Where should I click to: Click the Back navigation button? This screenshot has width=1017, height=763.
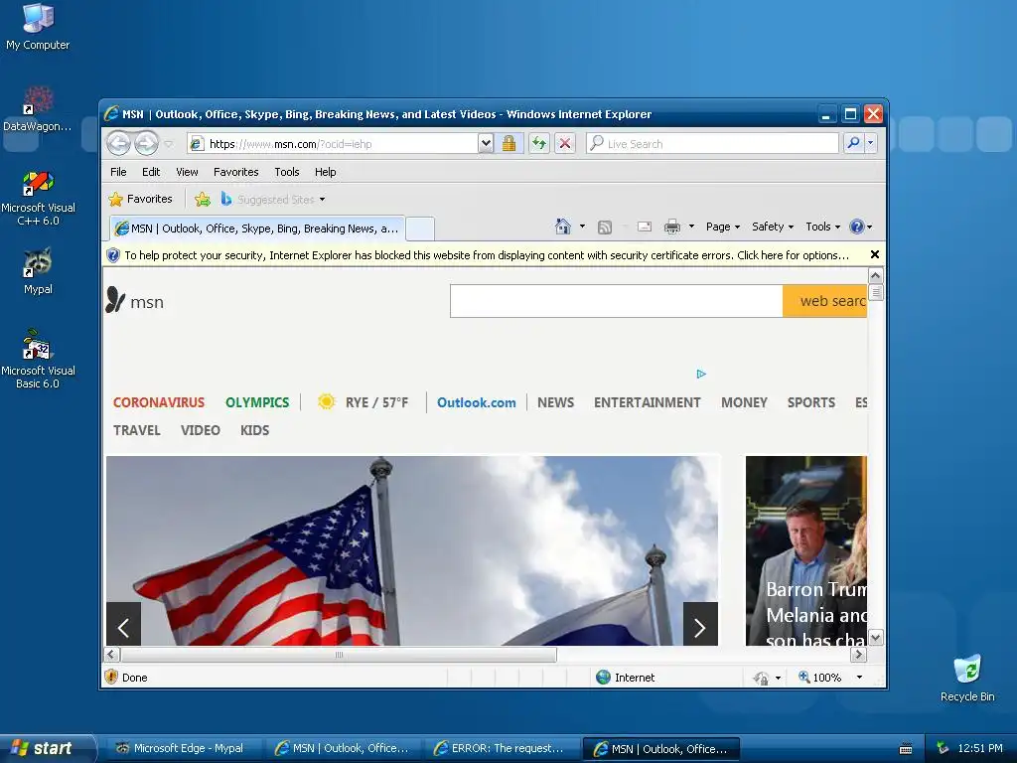pos(119,143)
